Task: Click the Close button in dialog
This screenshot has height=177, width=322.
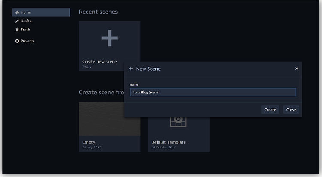Action: coord(291,110)
